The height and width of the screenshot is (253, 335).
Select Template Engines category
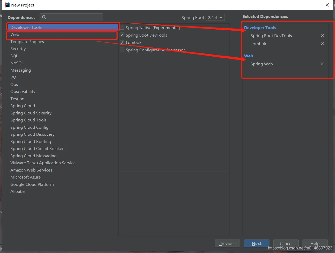coord(63,42)
